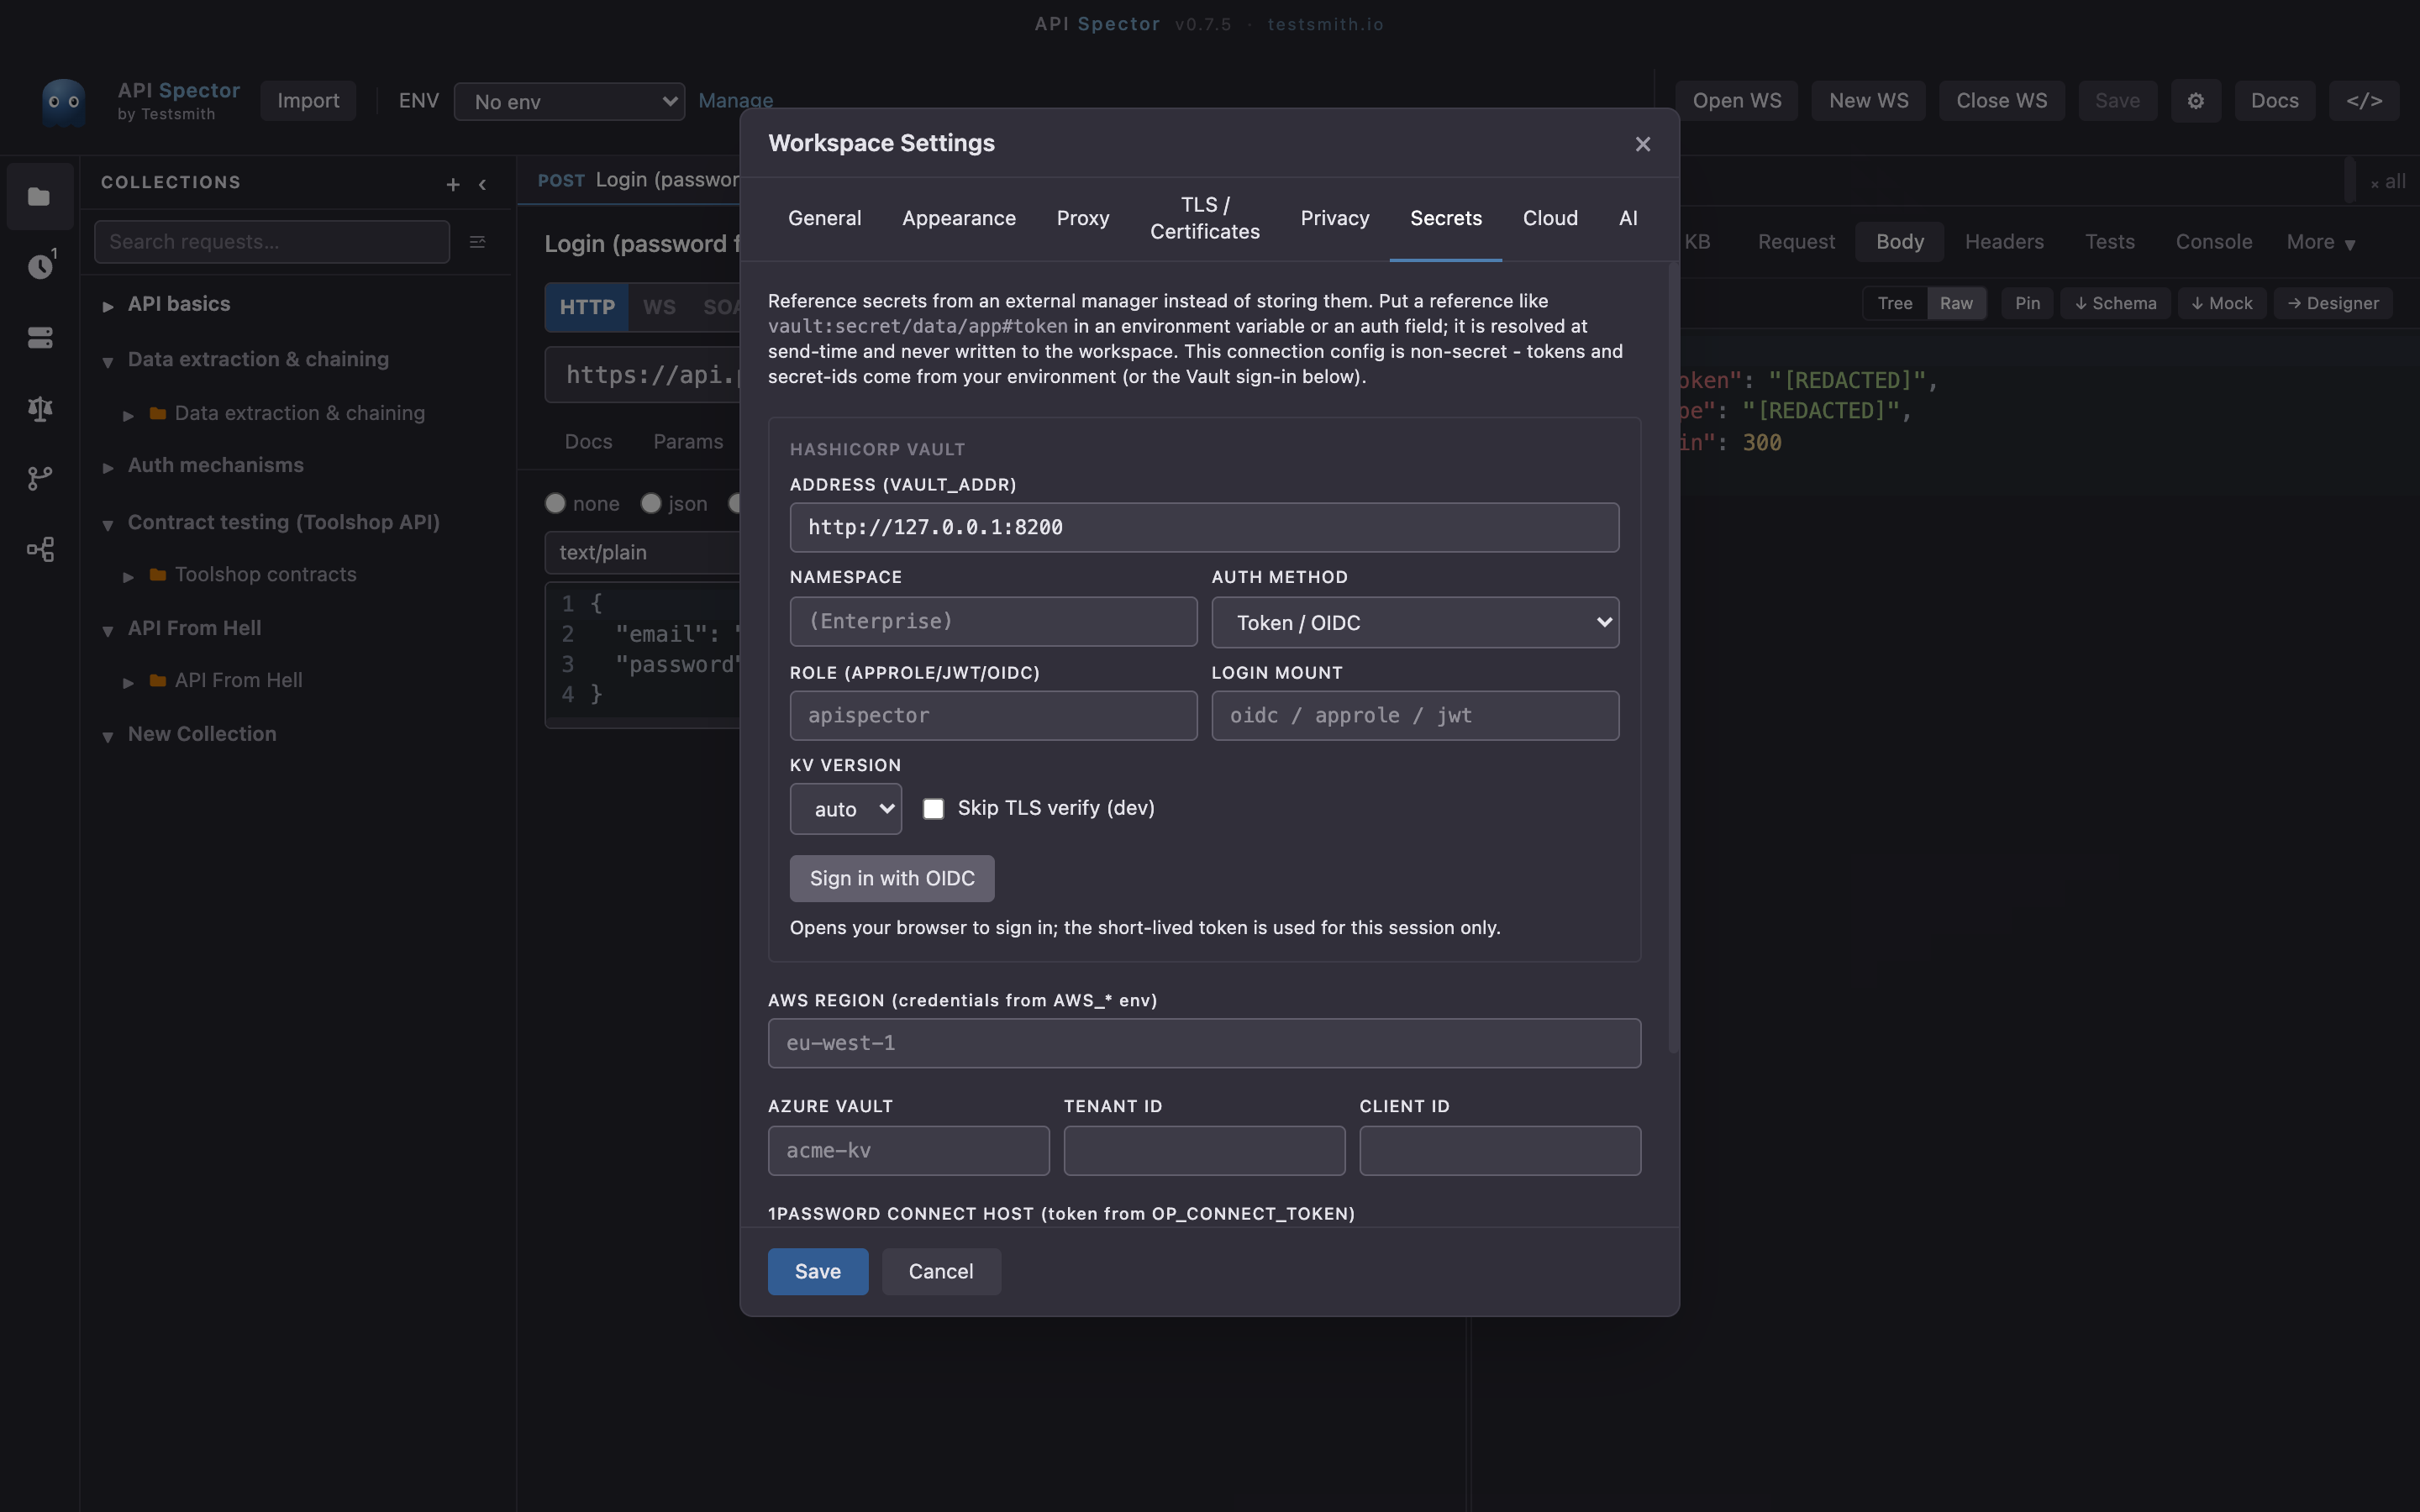Switch to the General settings tab
Screen dimensions: 2420x1512
coord(824,218)
